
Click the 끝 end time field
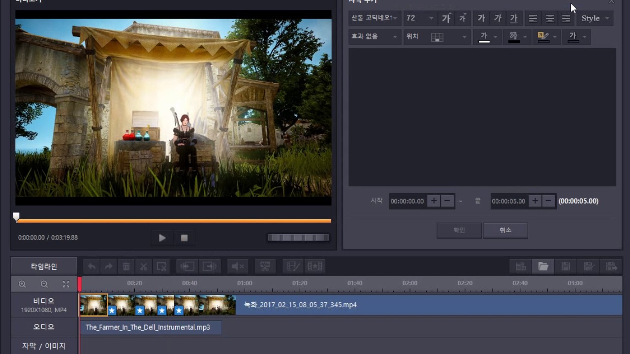[509, 201]
